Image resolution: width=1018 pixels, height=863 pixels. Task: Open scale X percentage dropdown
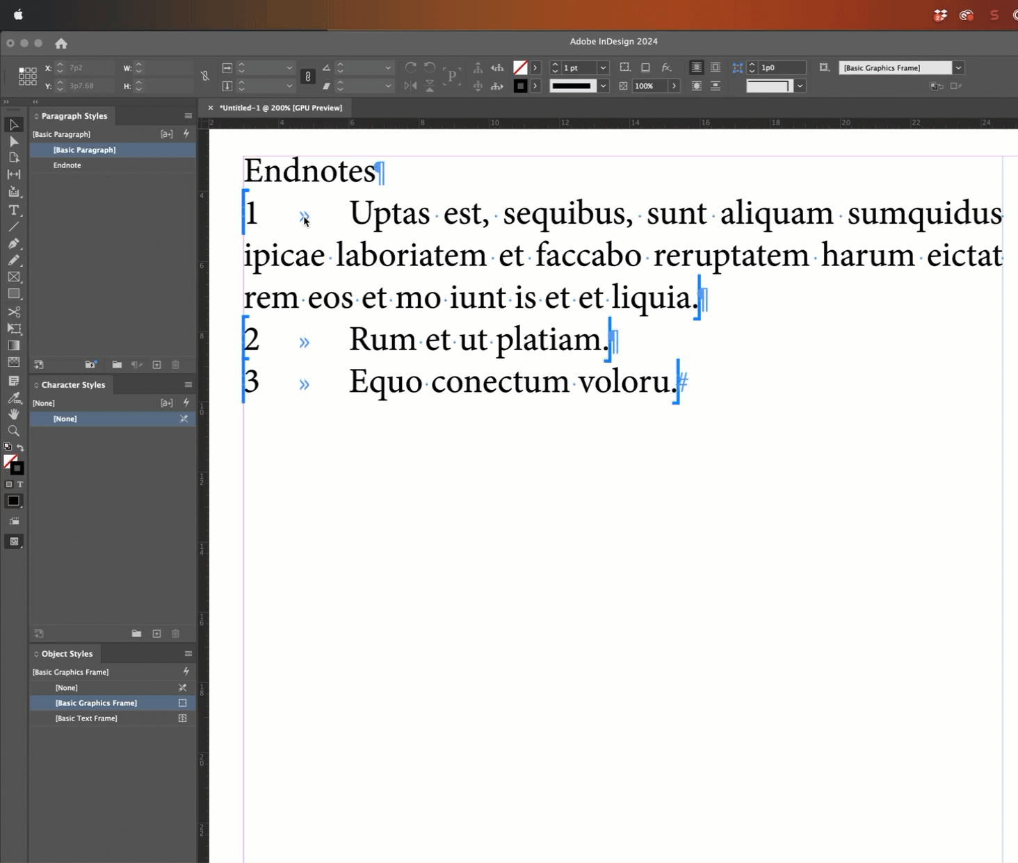pos(289,67)
